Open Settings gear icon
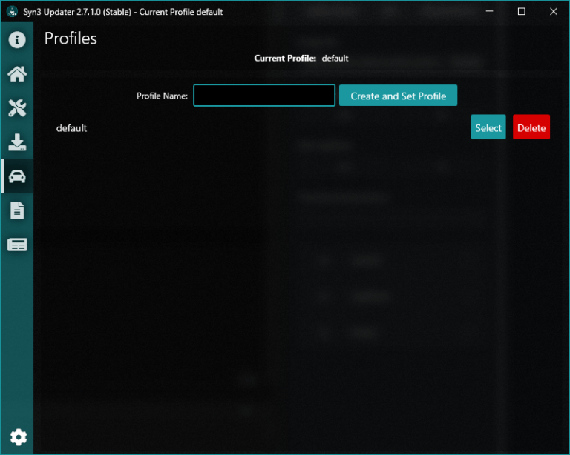This screenshot has height=455, width=570. [x=18, y=437]
